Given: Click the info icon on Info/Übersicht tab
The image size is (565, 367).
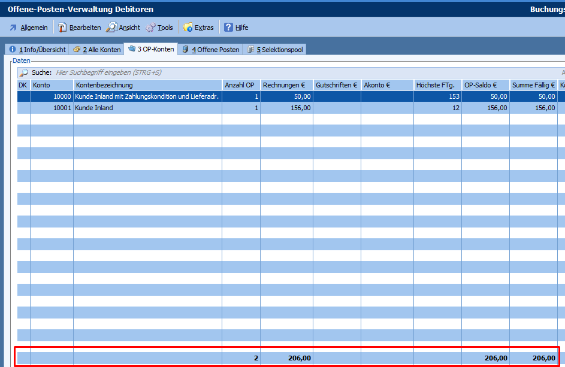Looking at the screenshot, I should tap(12, 50).
